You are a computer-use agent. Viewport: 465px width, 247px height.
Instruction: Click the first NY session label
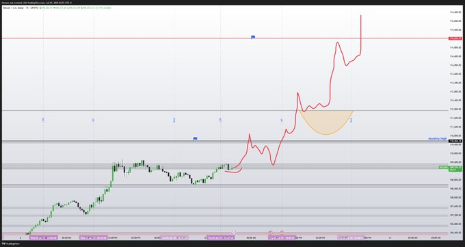click(93, 120)
